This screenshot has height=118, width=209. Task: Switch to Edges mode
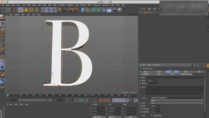point(2,44)
